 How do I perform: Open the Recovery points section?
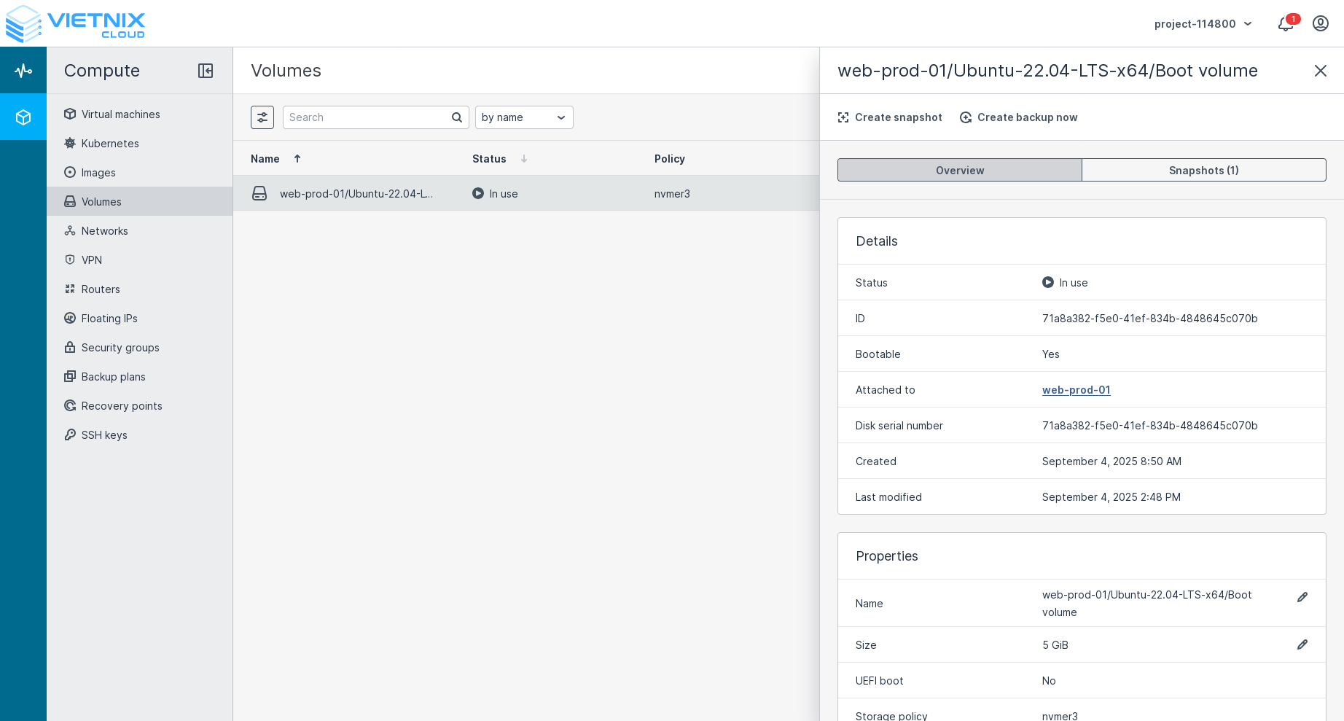pyautogui.click(x=122, y=406)
